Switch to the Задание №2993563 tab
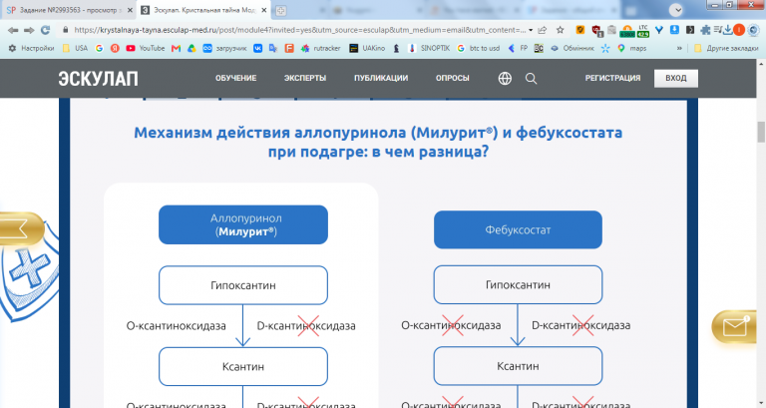This screenshot has height=408, width=766. [x=68, y=10]
